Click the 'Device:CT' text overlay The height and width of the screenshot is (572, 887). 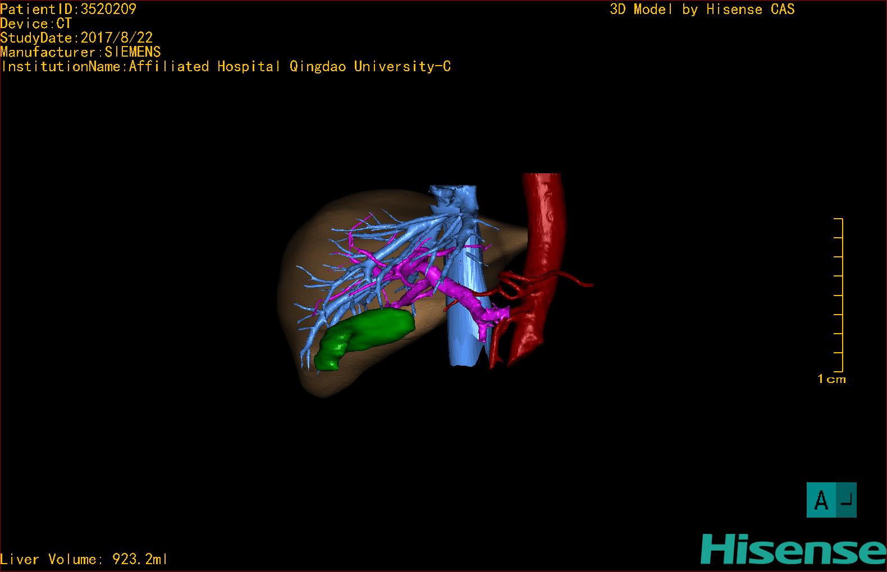pos(36,24)
